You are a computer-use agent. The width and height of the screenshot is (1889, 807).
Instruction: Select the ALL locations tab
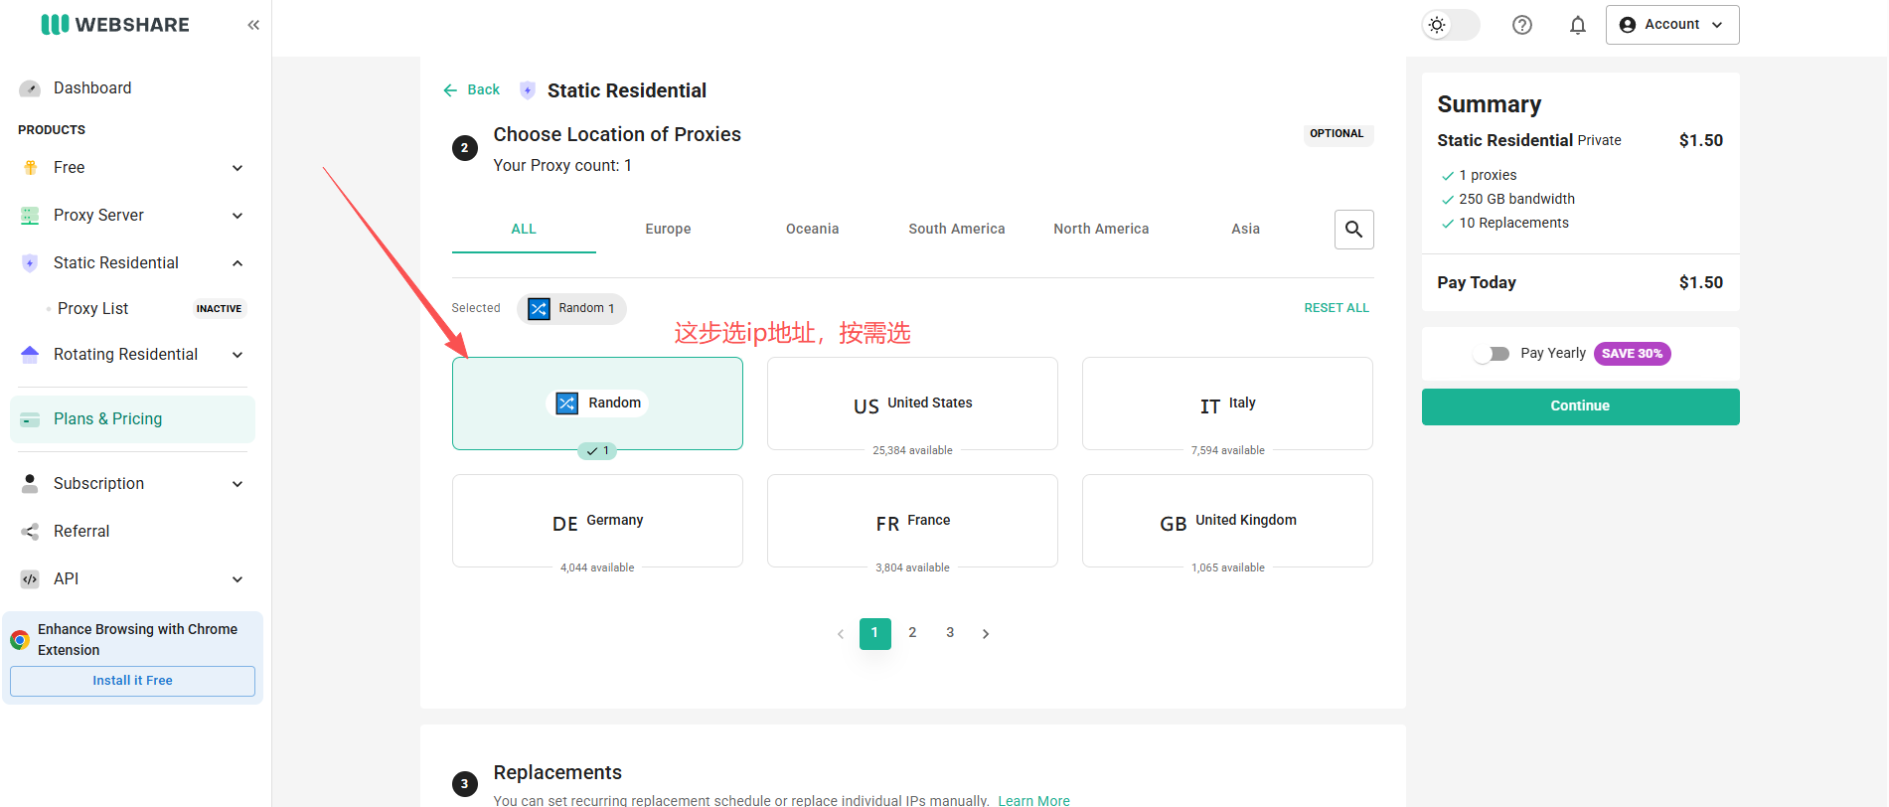pos(524,230)
